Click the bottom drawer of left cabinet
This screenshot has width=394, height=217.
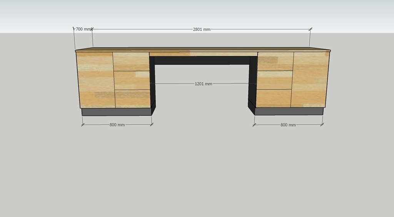coord(133,99)
